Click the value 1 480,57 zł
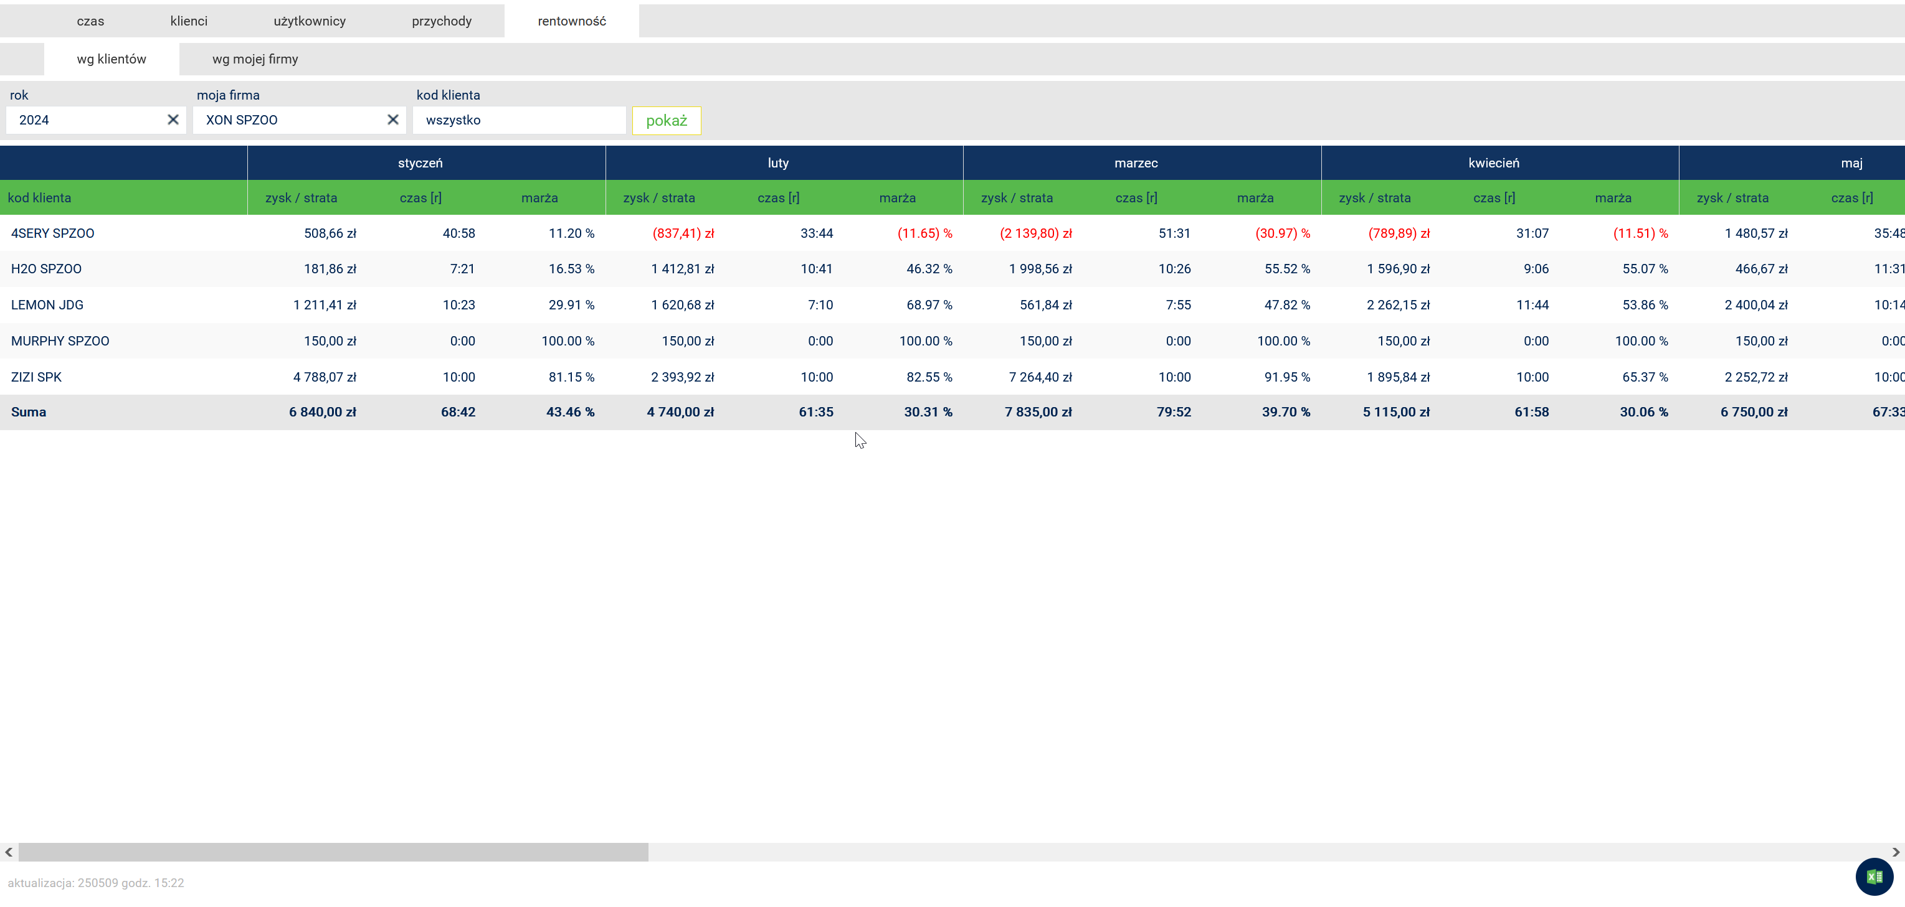 click(1756, 233)
